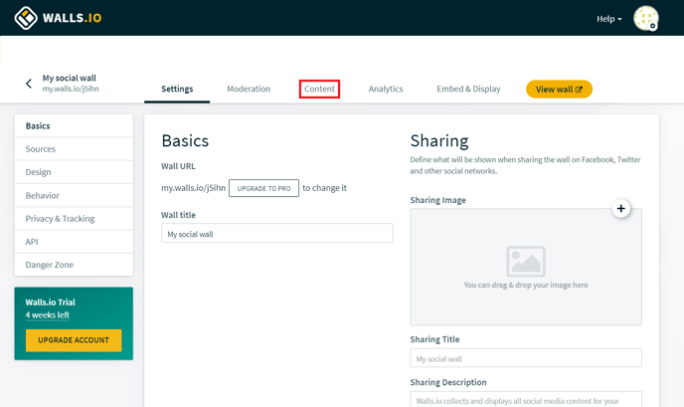Click the my.walls.io/j5ihn URL under wall name

(x=71, y=89)
